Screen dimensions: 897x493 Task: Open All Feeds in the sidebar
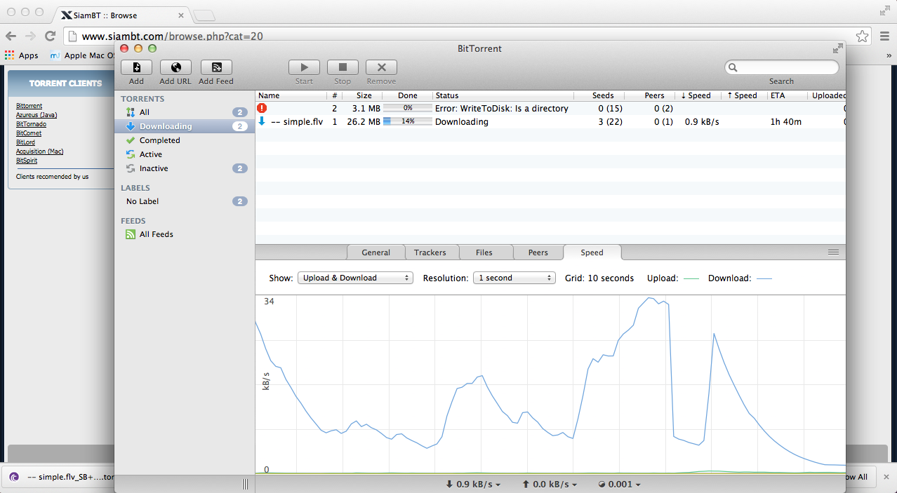tap(185, 234)
